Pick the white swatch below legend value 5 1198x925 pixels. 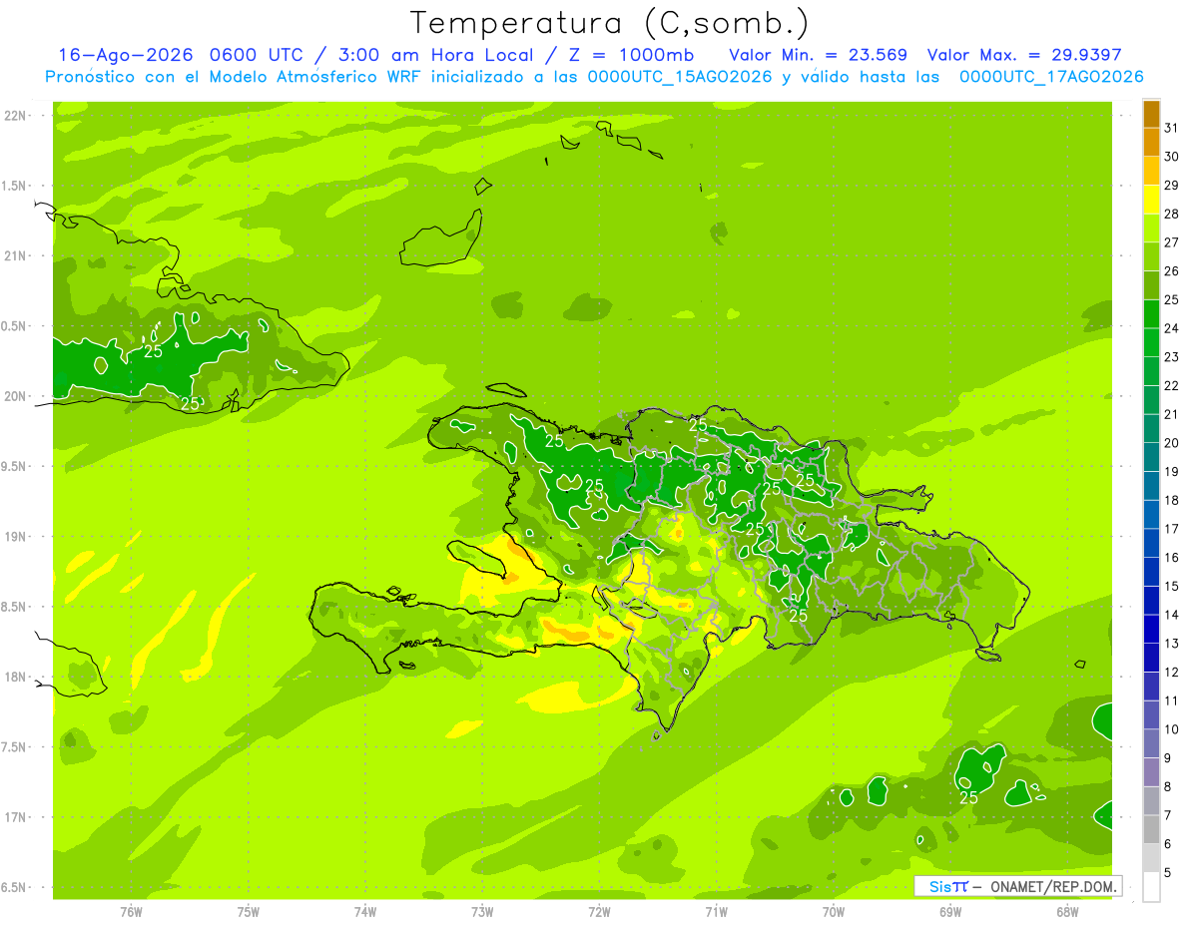[x=1151, y=887]
